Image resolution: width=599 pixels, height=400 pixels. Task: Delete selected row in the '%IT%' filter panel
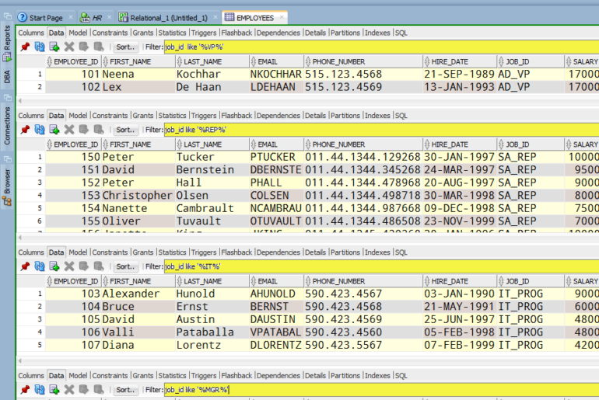(x=69, y=266)
